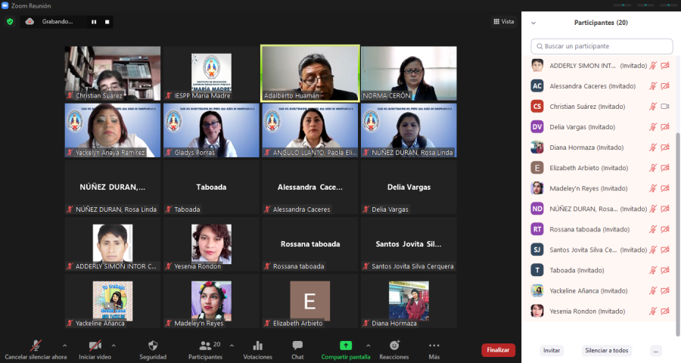Click the green encryption shield icon
Viewport: 681px width, 363px height.
tap(10, 22)
